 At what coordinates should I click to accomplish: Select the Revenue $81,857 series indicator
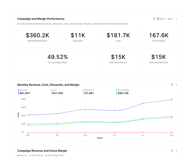[24, 92]
